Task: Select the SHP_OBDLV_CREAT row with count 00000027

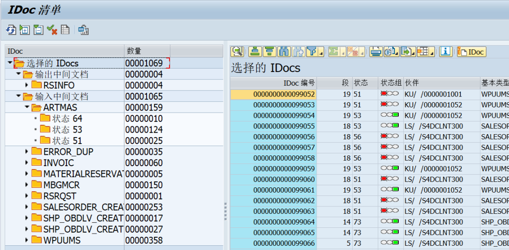Action: (114, 229)
